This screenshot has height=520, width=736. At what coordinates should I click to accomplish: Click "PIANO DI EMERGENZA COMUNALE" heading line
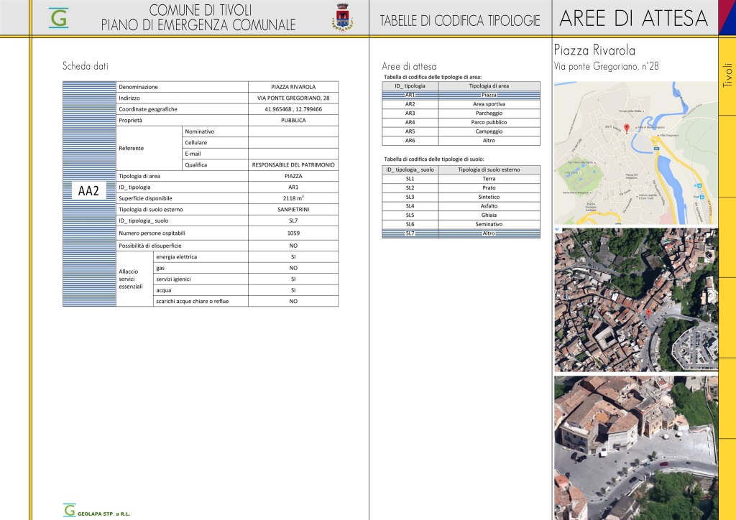click(x=198, y=25)
